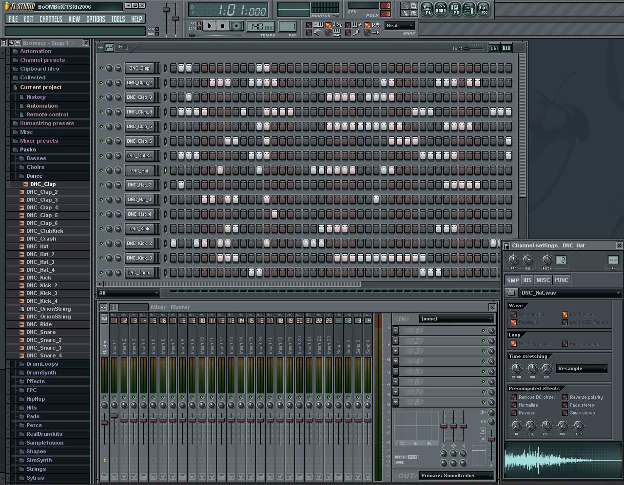This screenshot has width=624, height=485.
Task: Switch to the MISC tab in channel settings
Action: (x=543, y=280)
